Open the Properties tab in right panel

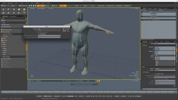(145, 42)
